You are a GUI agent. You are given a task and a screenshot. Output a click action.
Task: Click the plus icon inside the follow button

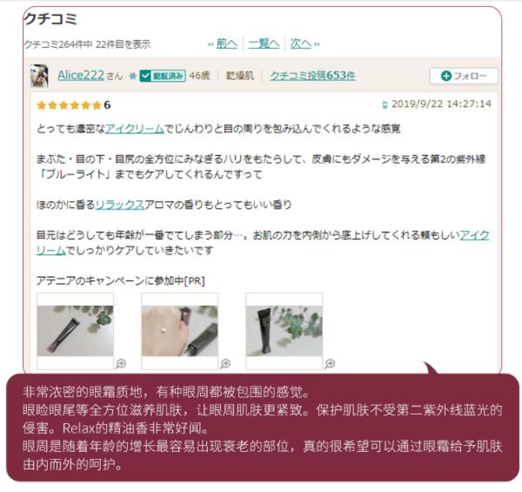(446, 76)
